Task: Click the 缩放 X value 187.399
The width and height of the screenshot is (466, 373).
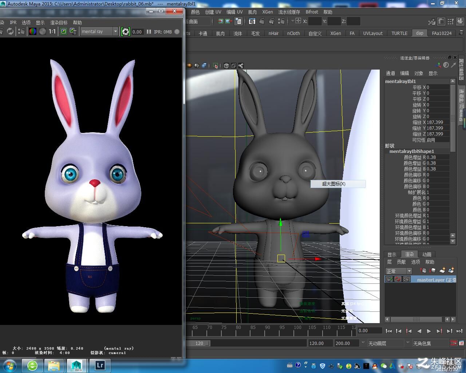Action: (438, 122)
